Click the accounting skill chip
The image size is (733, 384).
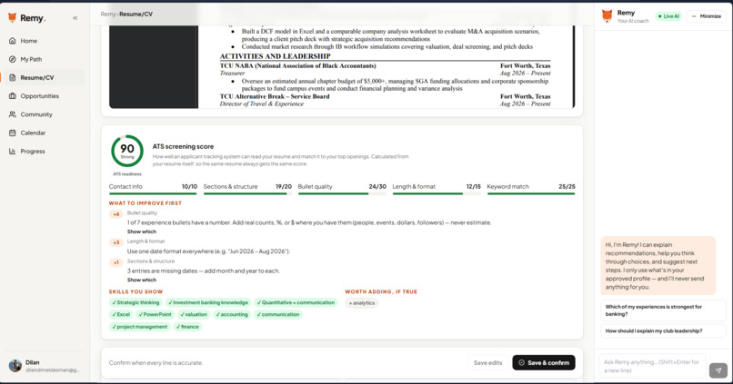[x=232, y=314]
